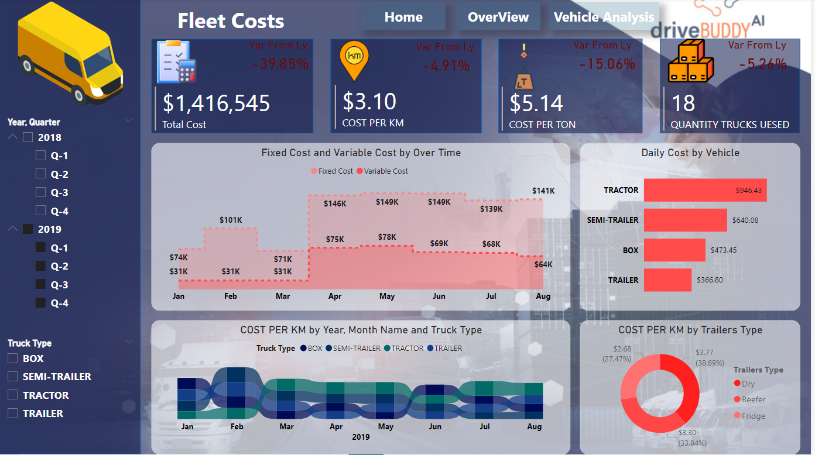Click the TRACTOR color swatch in legend

click(388, 349)
